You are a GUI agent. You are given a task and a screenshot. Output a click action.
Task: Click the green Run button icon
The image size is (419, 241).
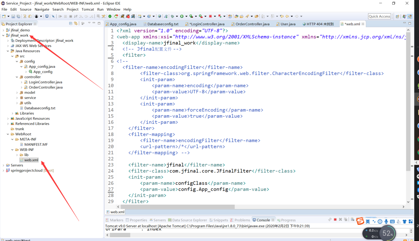182,16
